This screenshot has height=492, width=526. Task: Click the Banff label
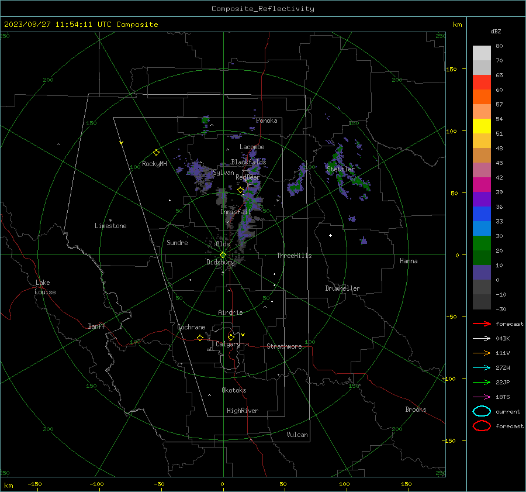point(96,326)
